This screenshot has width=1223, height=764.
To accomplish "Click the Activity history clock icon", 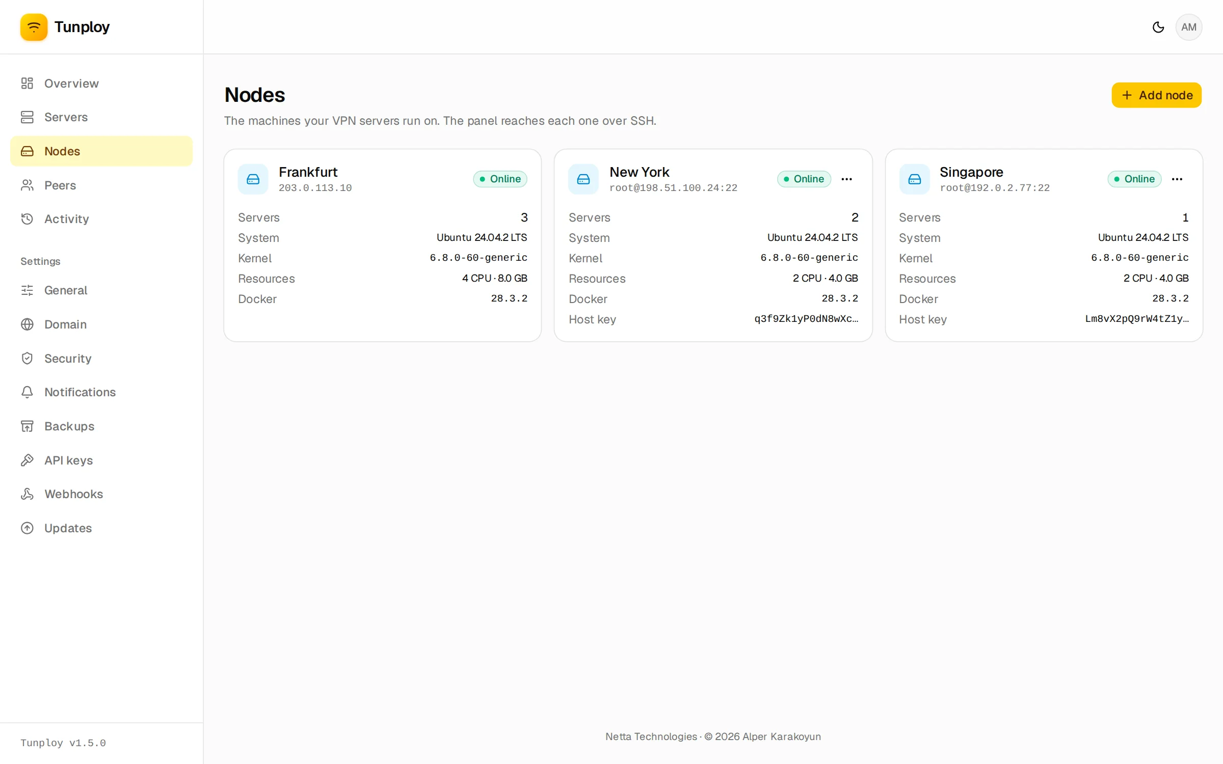I will (x=27, y=219).
